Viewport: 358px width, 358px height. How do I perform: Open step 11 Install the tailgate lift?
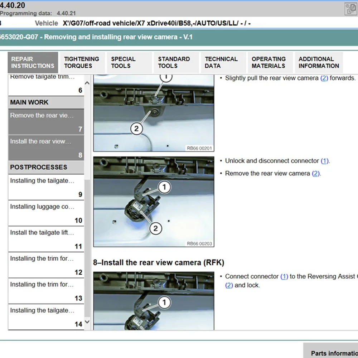click(x=46, y=239)
